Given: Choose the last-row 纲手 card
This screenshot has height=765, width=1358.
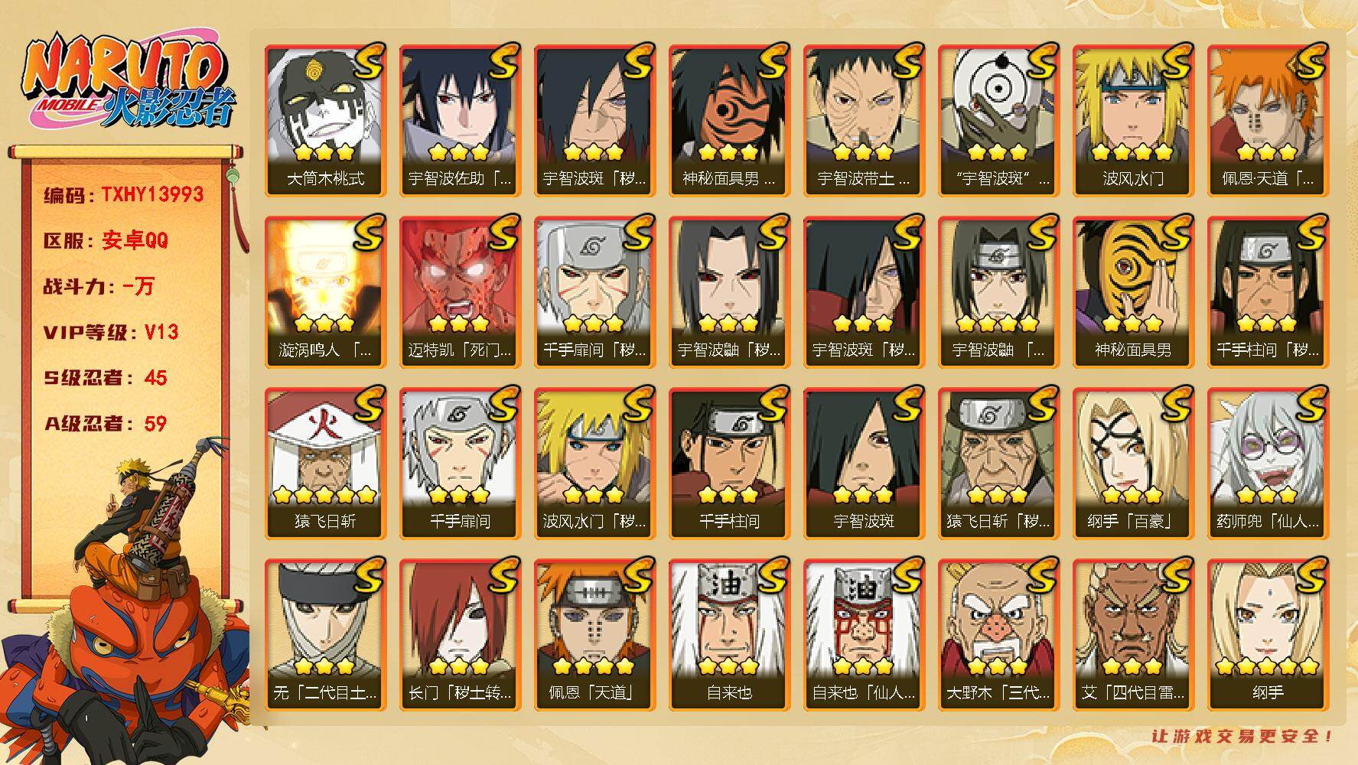Looking at the screenshot, I should click(1268, 635).
